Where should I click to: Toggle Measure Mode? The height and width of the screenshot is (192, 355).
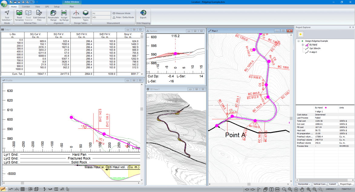pyautogui.click(x=121, y=13)
